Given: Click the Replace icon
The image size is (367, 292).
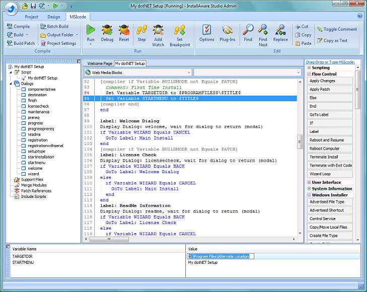Looking at the screenshot, I should point(280,30).
